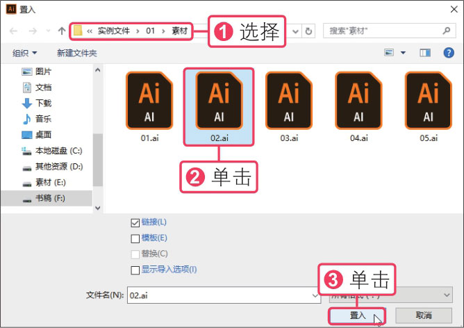Open 本地磁盘 (C:) in the sidebar
The image size is (464, 328).
(58, 151)
